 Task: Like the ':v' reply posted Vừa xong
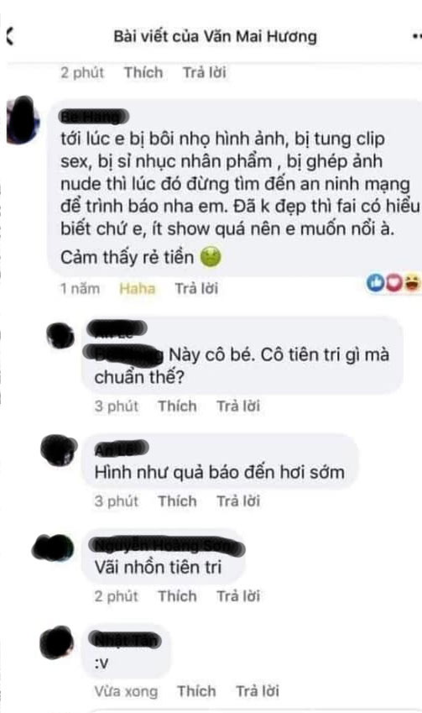(x=196, y=690)
